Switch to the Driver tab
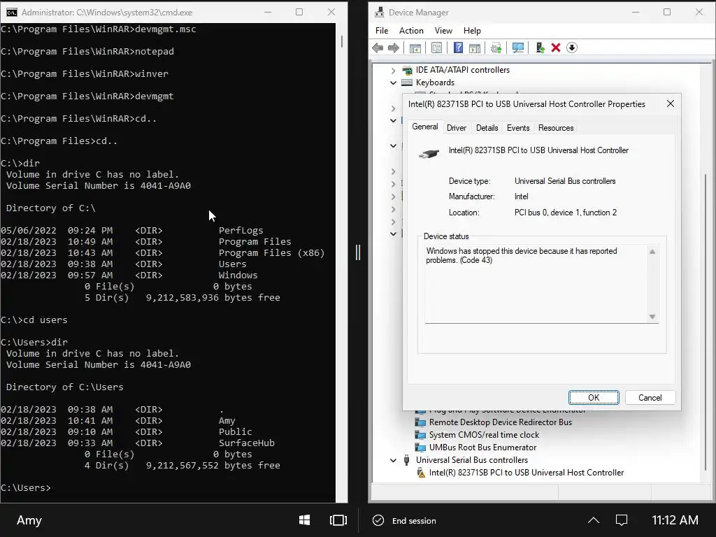The width and height of the screenshot is (716, 537). point(457,128)
